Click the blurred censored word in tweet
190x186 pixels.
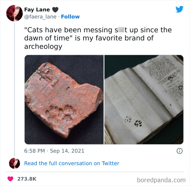121,30
